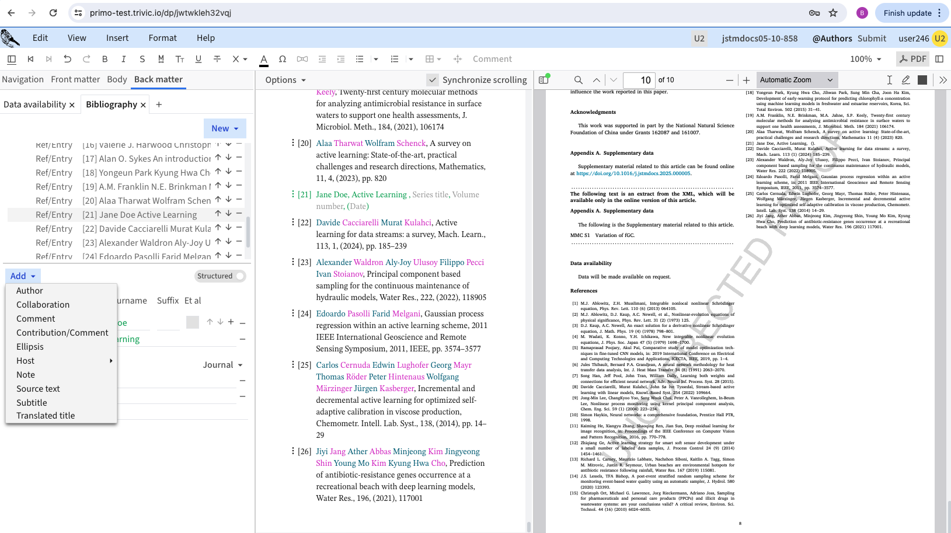951x533 pixels.
Task: Click the PDF page number field
Action: point(639,80)
